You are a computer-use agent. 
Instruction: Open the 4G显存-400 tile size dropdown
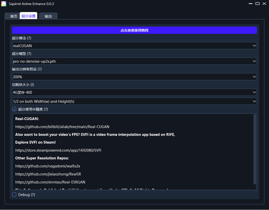tap(134, 93)
